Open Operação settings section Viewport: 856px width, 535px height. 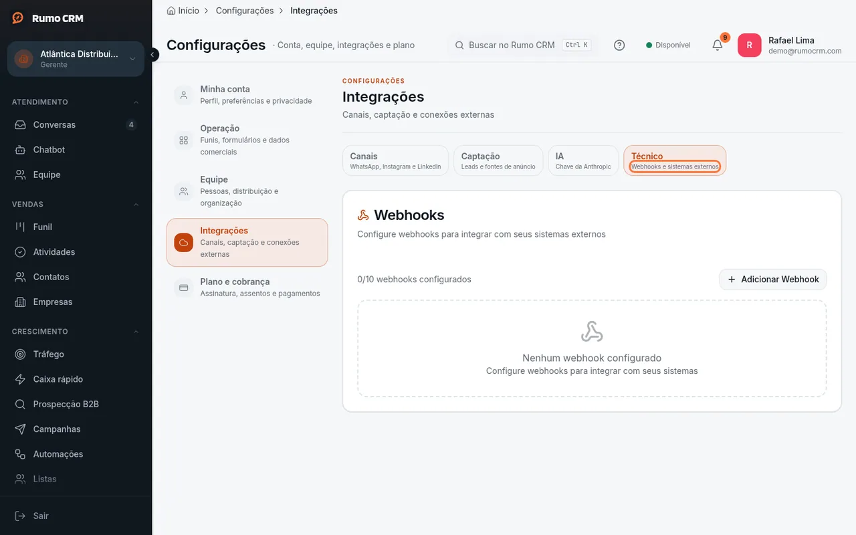(247, 140)
